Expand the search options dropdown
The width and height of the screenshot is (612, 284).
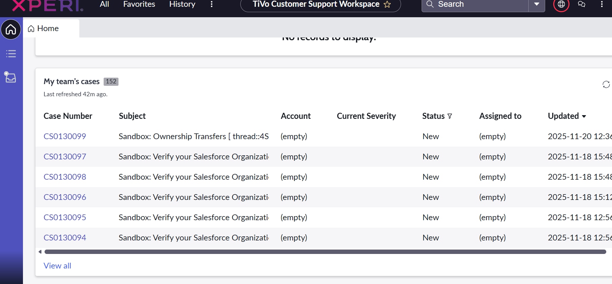coord(537,4)
